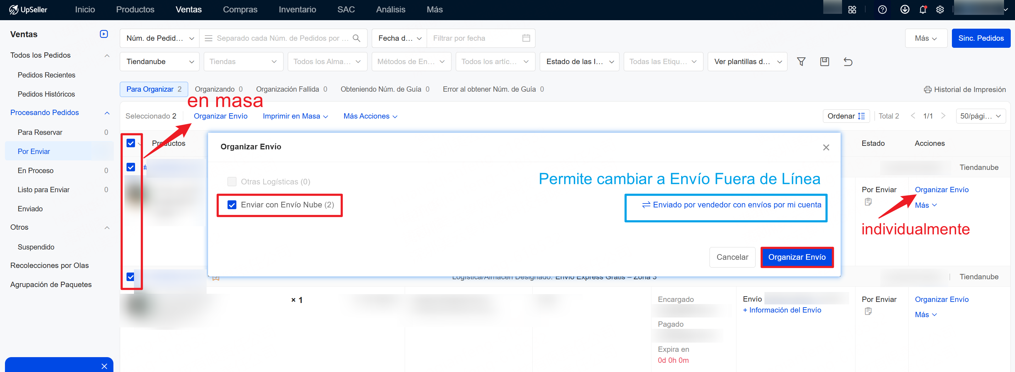Open the apps grid icon in top bar
This screenshot has width=1015, height=372.
(852, 10)
